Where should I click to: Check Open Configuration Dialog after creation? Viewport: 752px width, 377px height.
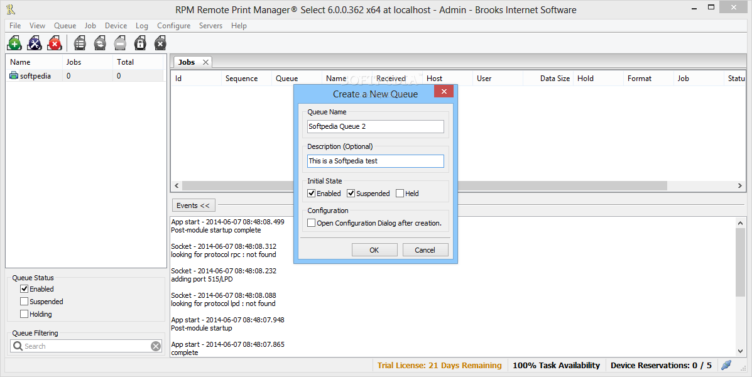(311, 223)
